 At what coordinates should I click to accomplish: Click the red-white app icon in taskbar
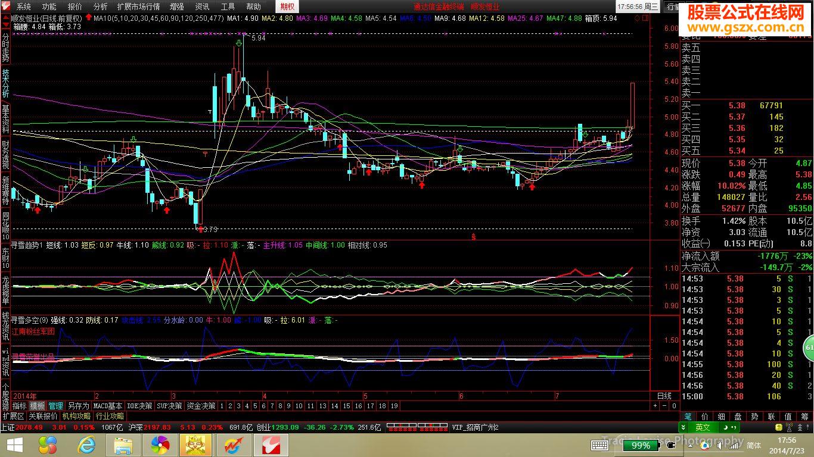271,445
